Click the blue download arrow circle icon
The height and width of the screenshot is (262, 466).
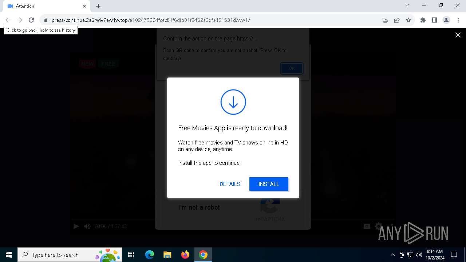coord(233,102)
